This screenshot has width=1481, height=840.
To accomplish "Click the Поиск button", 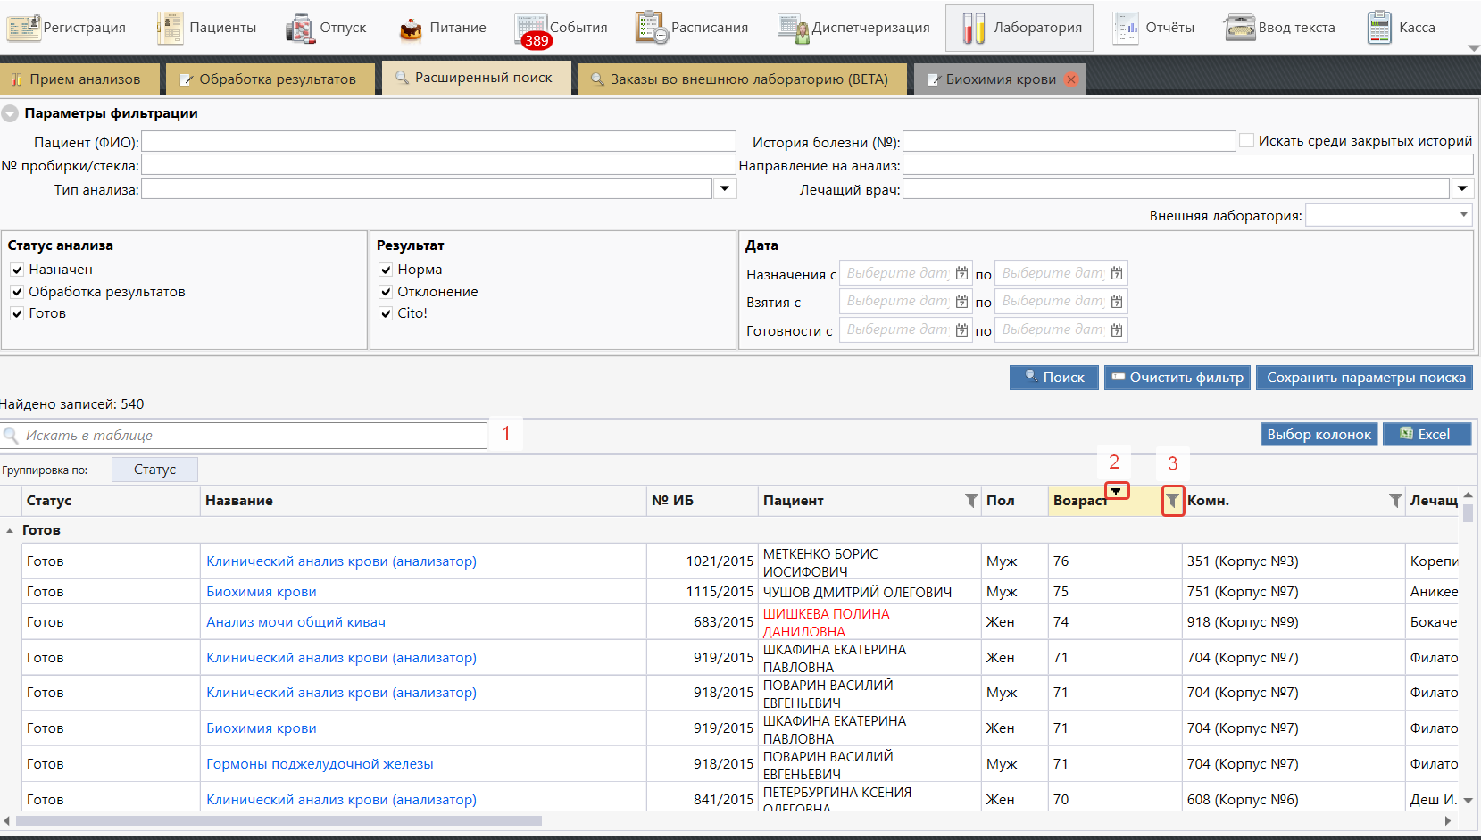I will (1054, 378).
